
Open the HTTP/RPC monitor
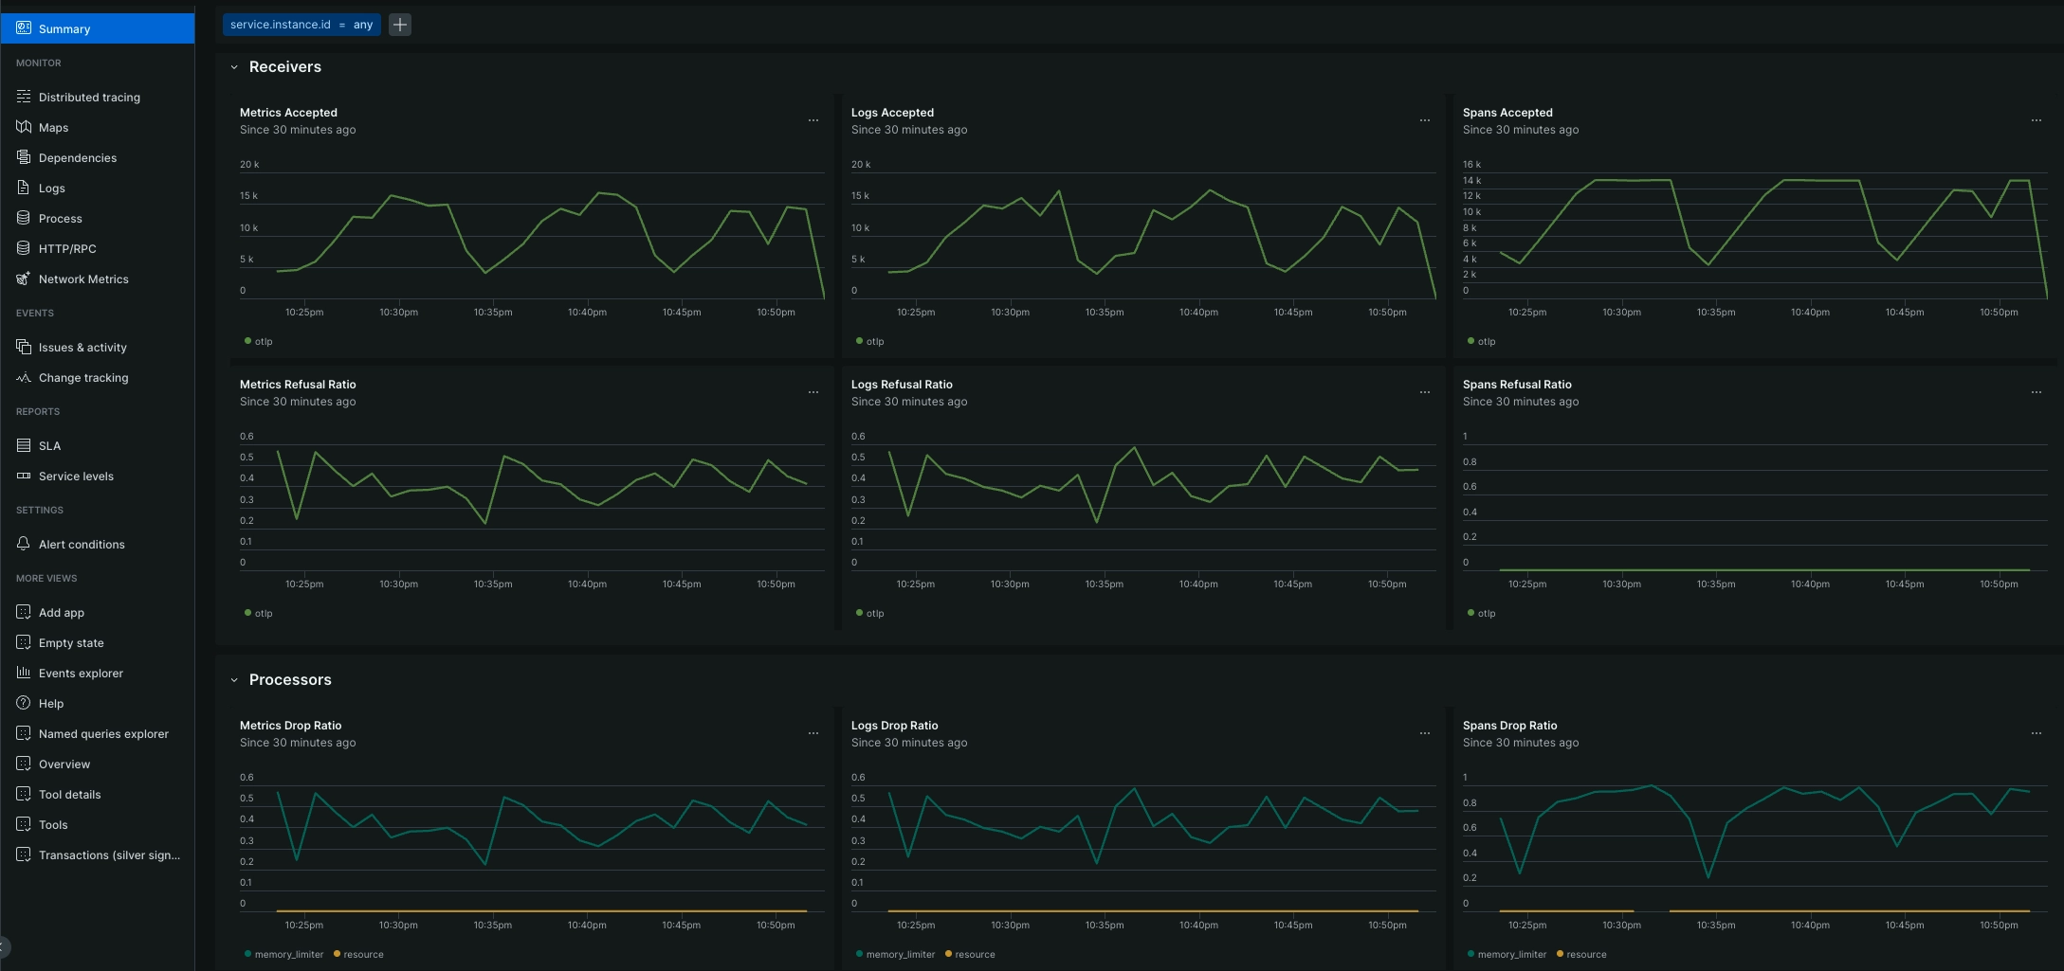pyautogui.click(x=66, y=248)
